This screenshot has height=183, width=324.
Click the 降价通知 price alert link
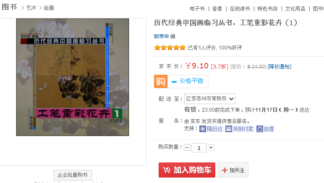click(x=280, y=66)
